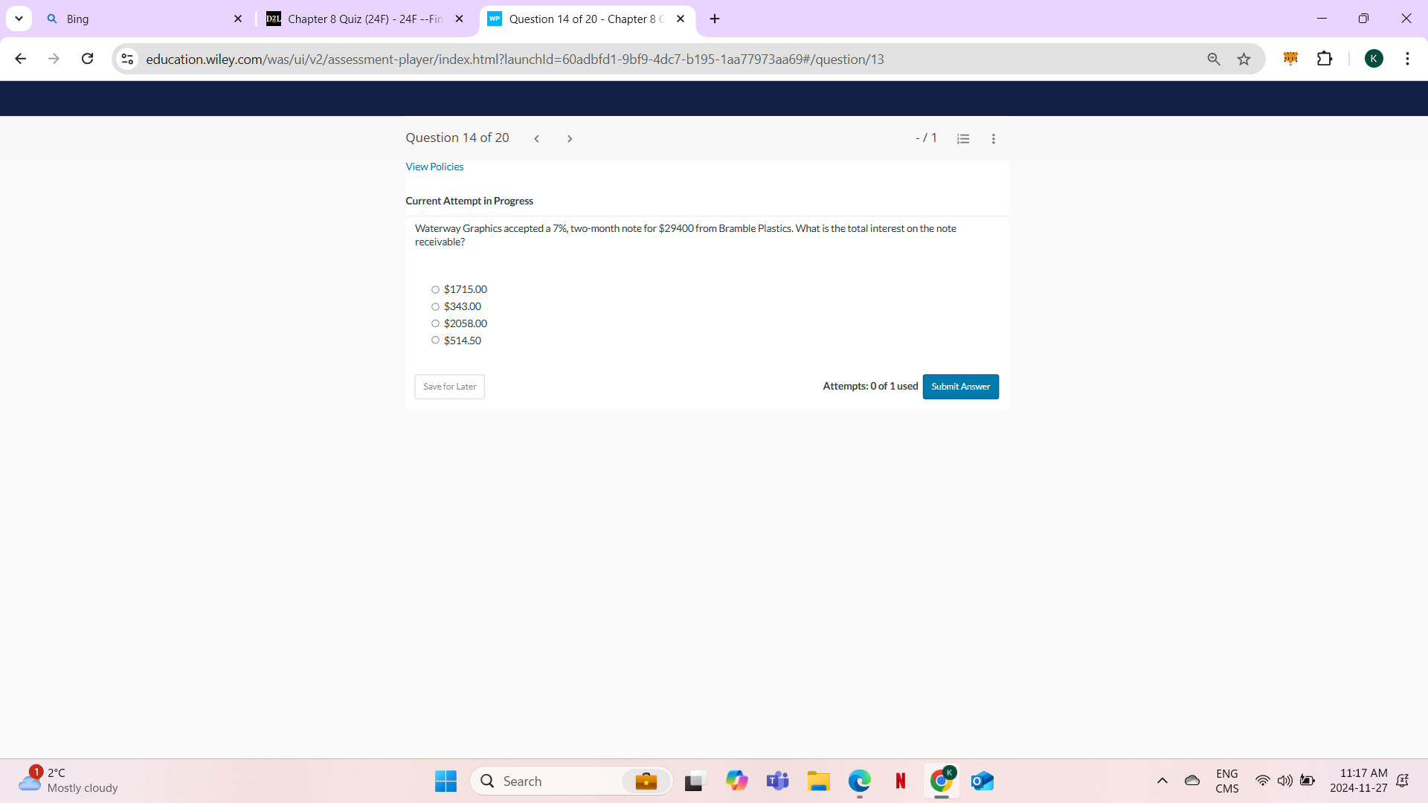Open the browser extensions icon

pyautogui.click(x=1326, y=59)
